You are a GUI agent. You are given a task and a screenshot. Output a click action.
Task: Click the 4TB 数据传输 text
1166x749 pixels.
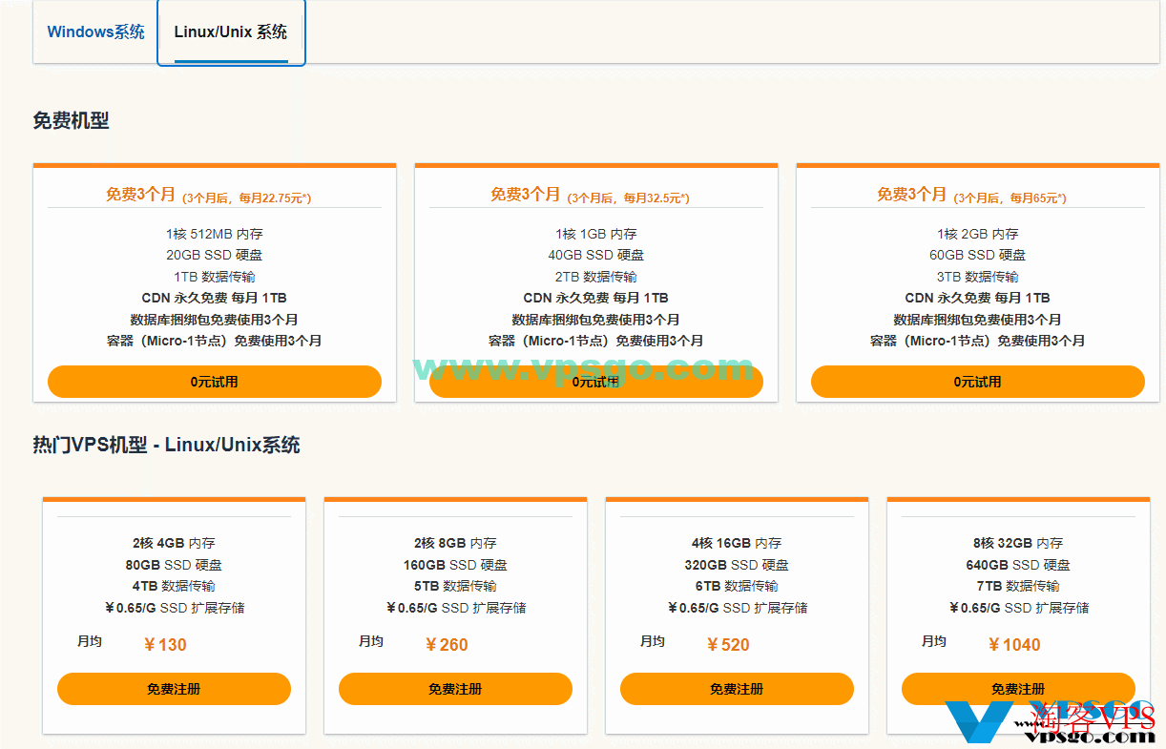click(174, 586)
